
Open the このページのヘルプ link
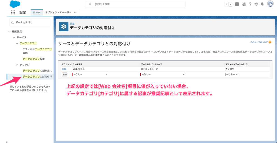259,42
